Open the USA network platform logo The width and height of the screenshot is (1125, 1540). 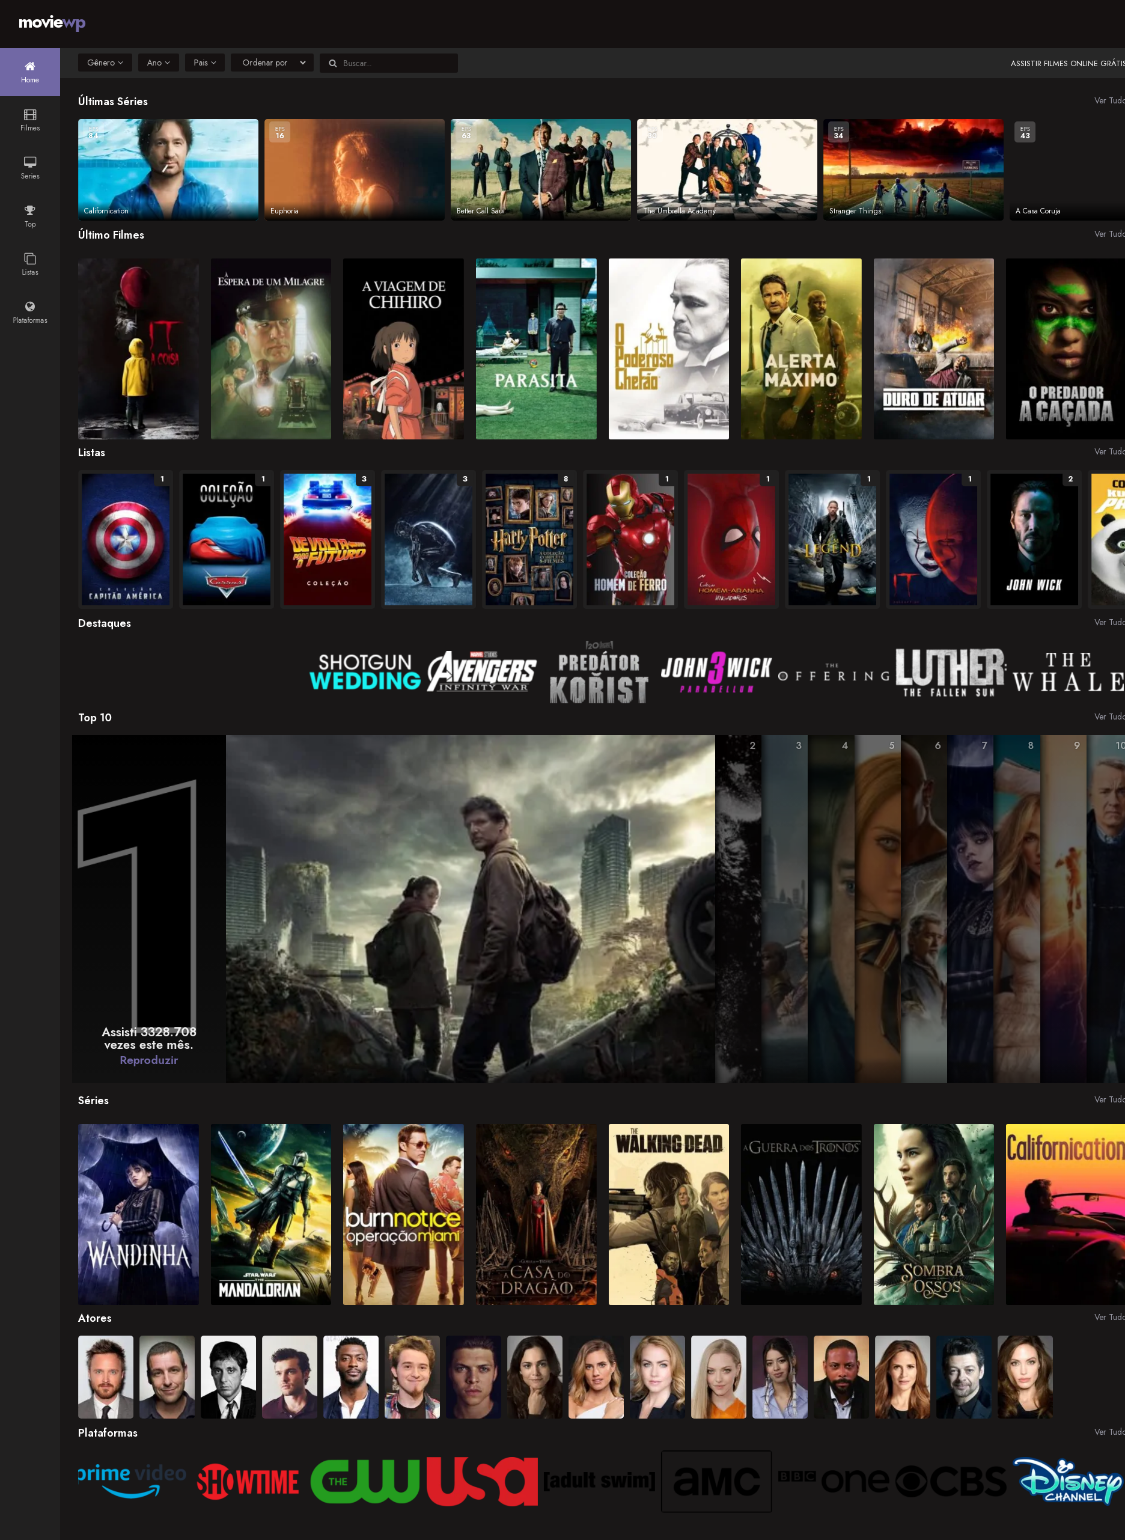(x=482, y=1482)
